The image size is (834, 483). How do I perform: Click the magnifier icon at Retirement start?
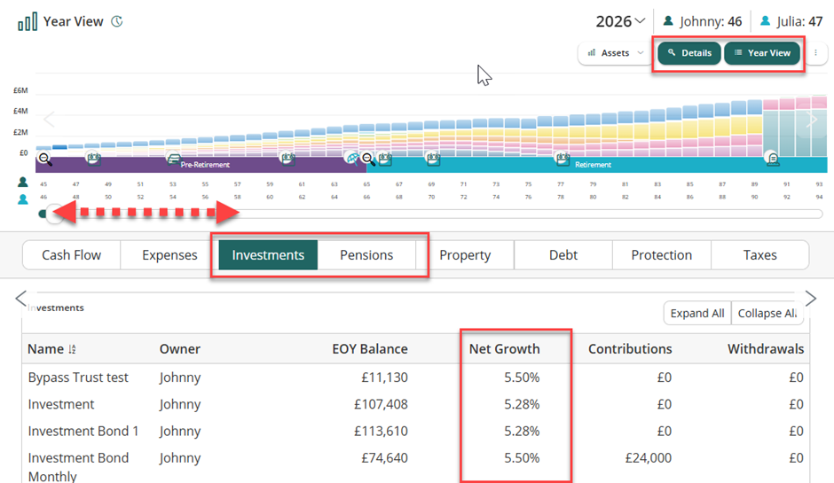pos(368,160)
